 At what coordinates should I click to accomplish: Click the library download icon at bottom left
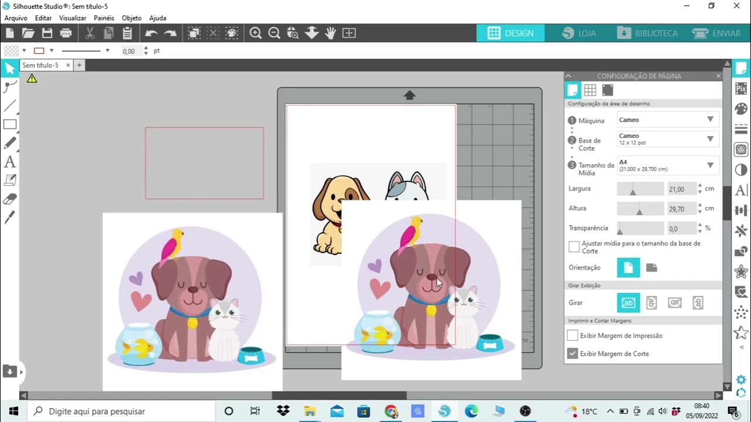(9, 371)
